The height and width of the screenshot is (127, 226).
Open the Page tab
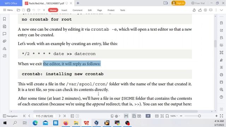point(100,10)
